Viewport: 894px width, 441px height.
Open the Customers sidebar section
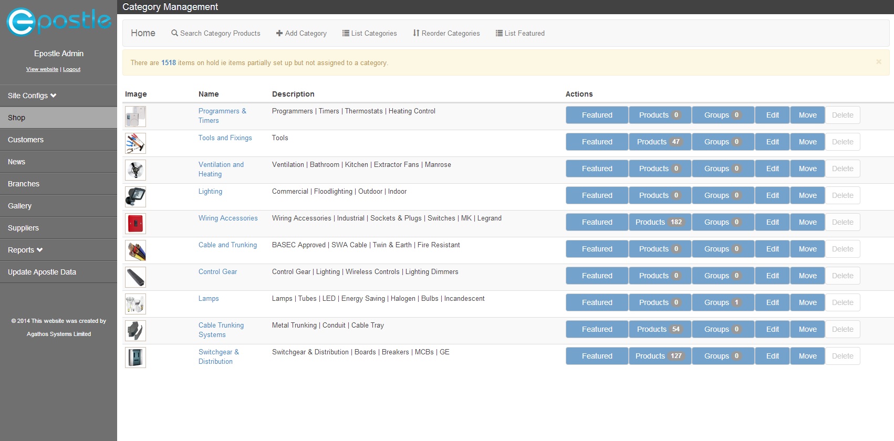coord(26,140)
